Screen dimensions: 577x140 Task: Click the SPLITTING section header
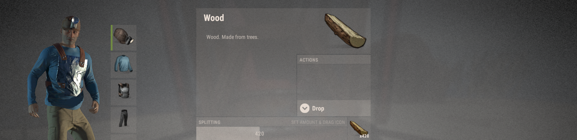point(209,122)
